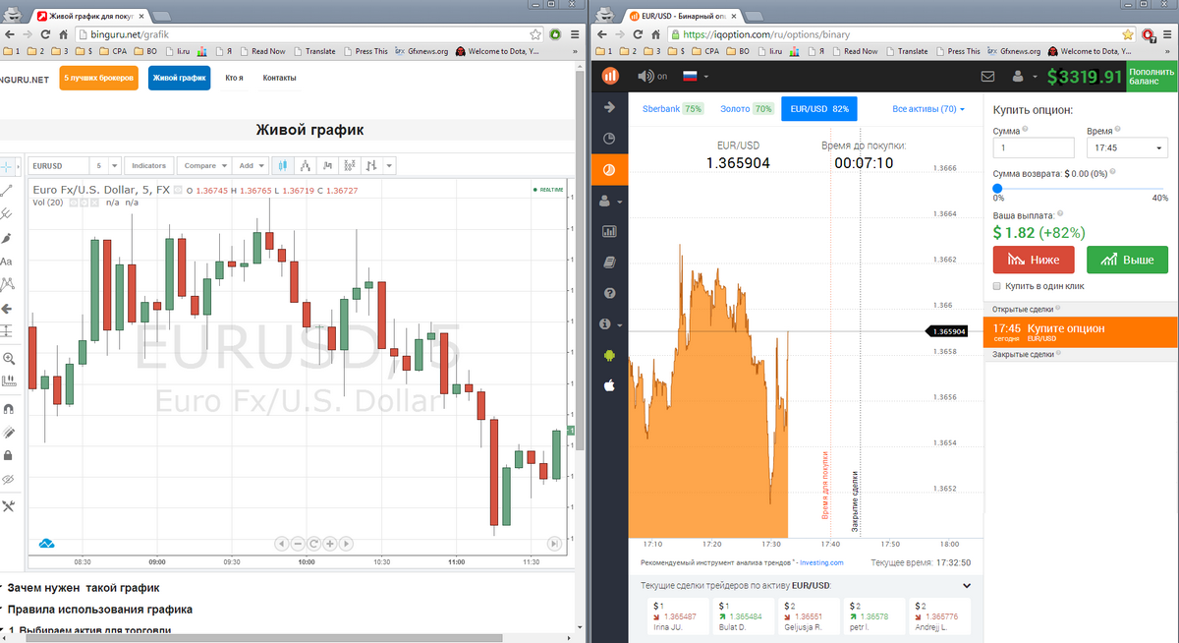Open bar chart statistics sidebar icon

click(609, 231)
